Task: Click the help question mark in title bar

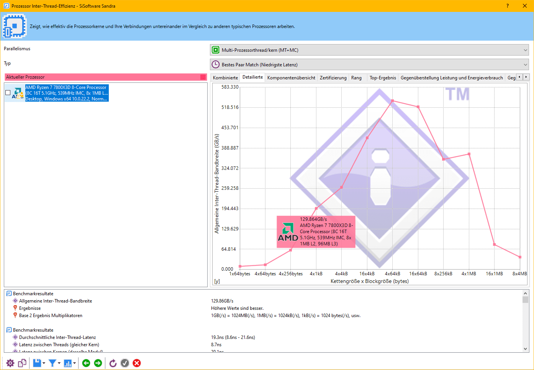Action: 508,6
